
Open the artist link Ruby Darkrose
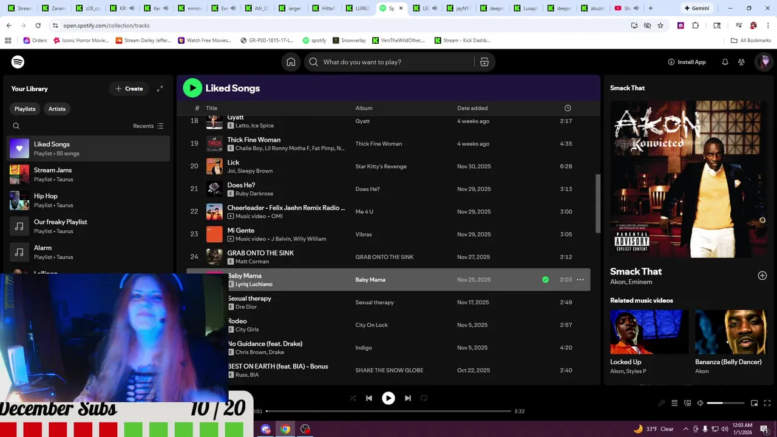click(254, 194)
